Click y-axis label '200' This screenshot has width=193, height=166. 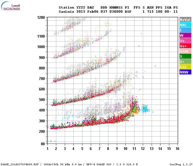[x=42, y=131]
